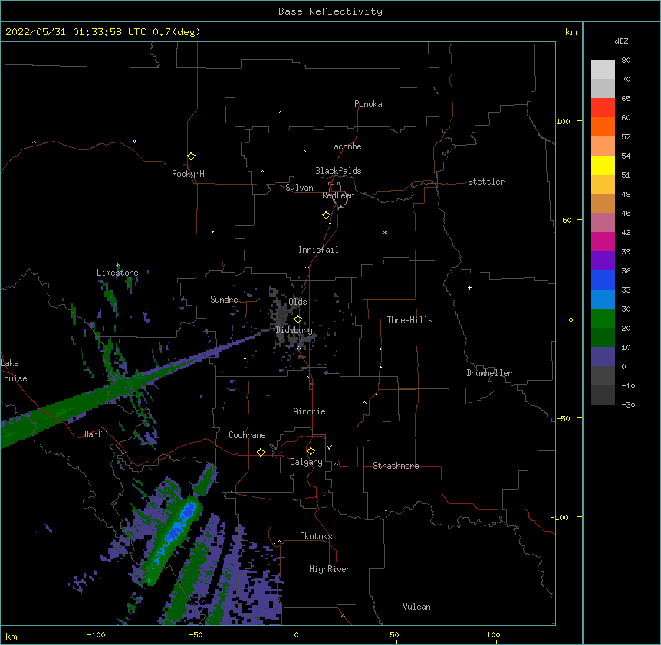Click the Innisfail city label

coord(318,250)
